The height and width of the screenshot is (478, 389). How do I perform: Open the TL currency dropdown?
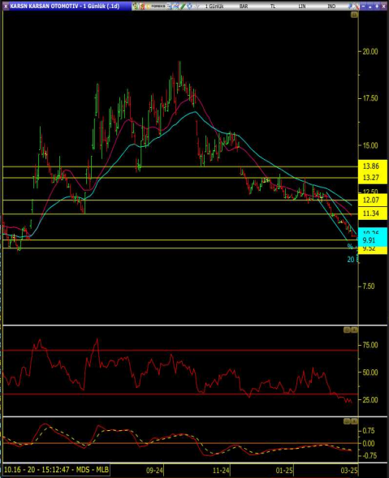pos(273,6)
